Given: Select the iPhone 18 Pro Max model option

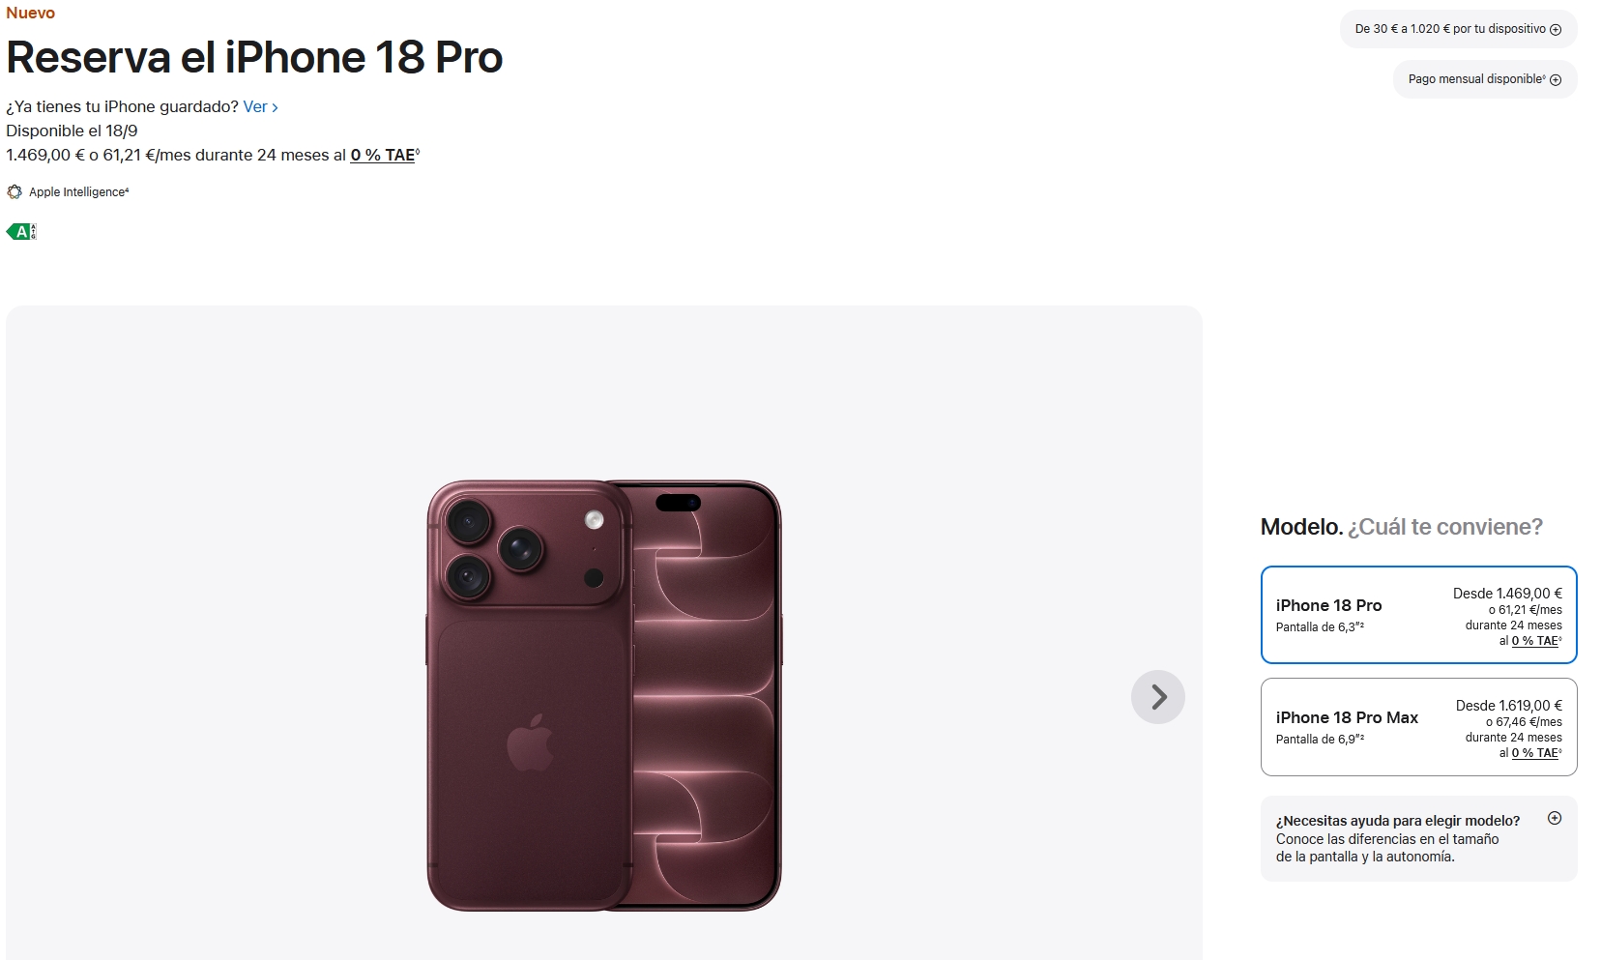Looking at the screenshot, I should [x=1418, y=727].
